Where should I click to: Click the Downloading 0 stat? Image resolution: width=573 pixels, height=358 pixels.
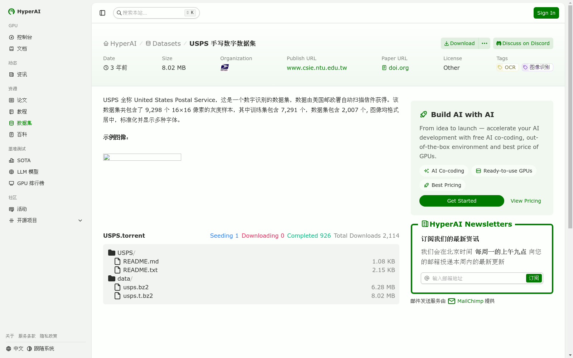tap(263, 236)
